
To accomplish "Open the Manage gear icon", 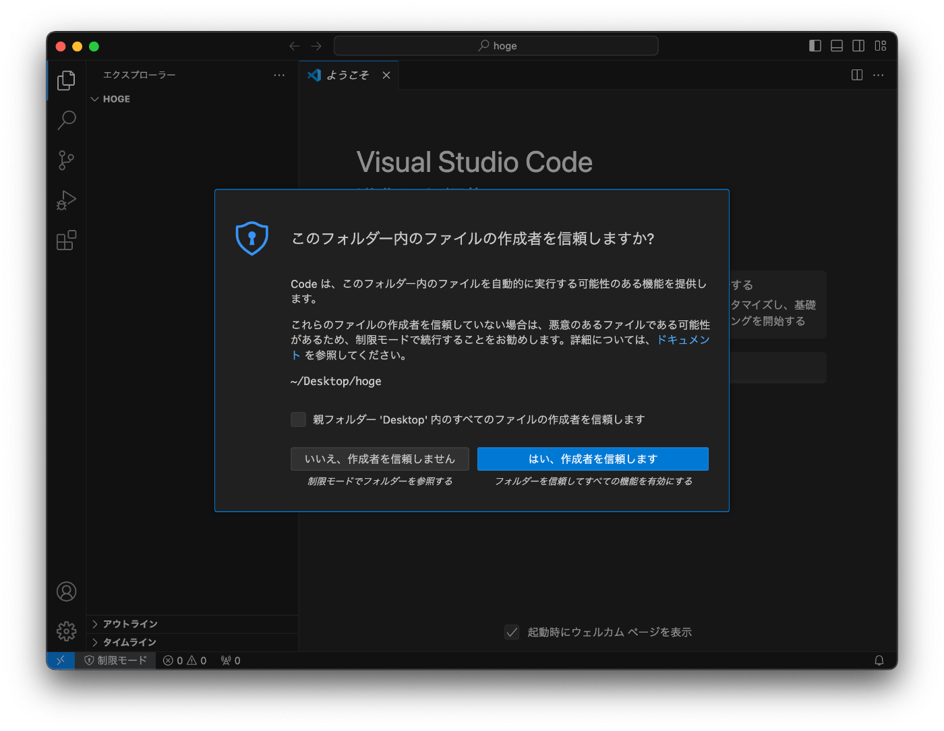I will [x=66, y=631].
